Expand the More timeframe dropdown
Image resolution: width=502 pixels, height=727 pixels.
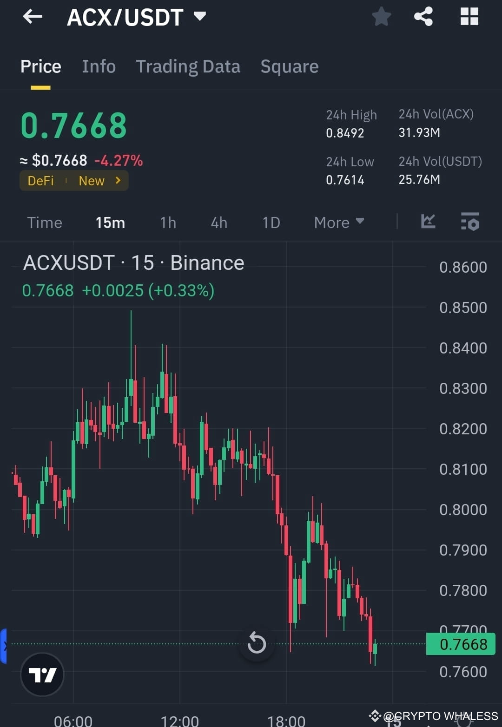(x=338, y=223)
